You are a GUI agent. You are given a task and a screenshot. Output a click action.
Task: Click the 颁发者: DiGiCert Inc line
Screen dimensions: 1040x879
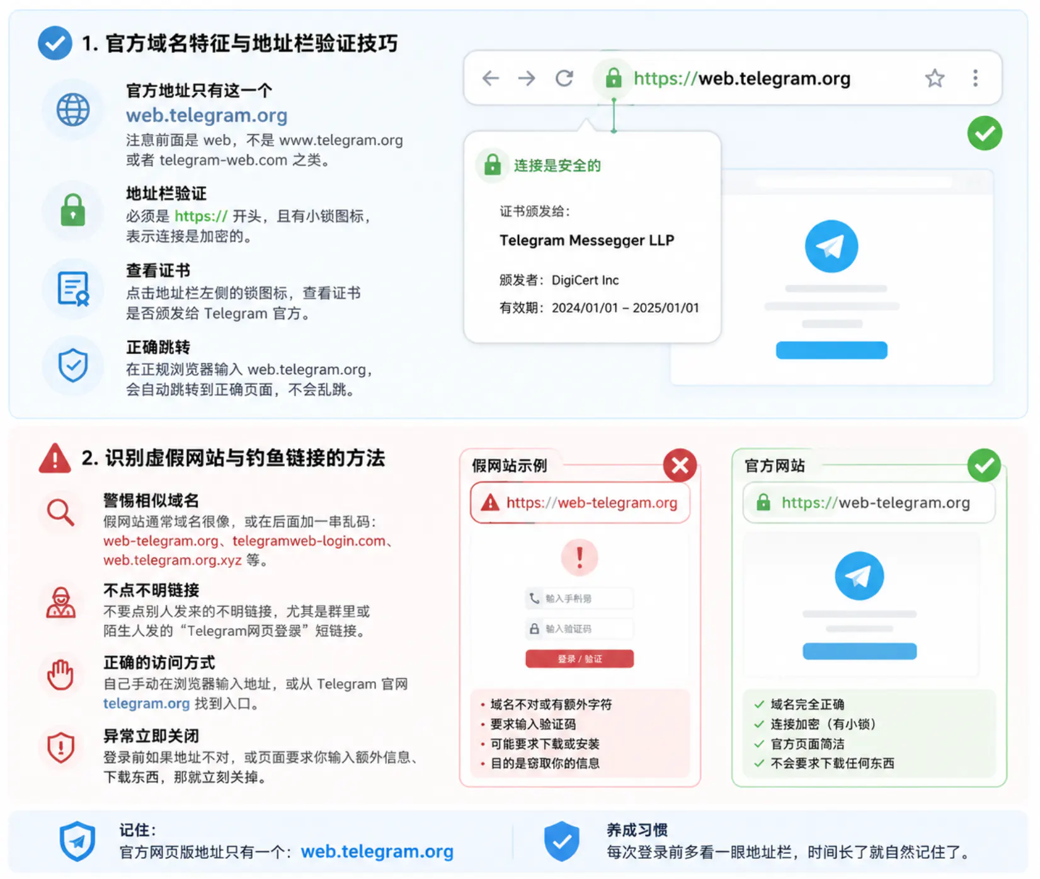(x=559, y=280)
